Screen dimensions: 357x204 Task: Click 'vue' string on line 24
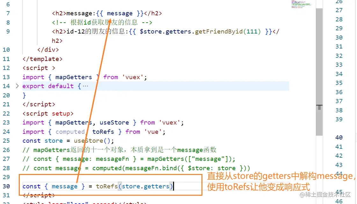(x=153, y=132)
